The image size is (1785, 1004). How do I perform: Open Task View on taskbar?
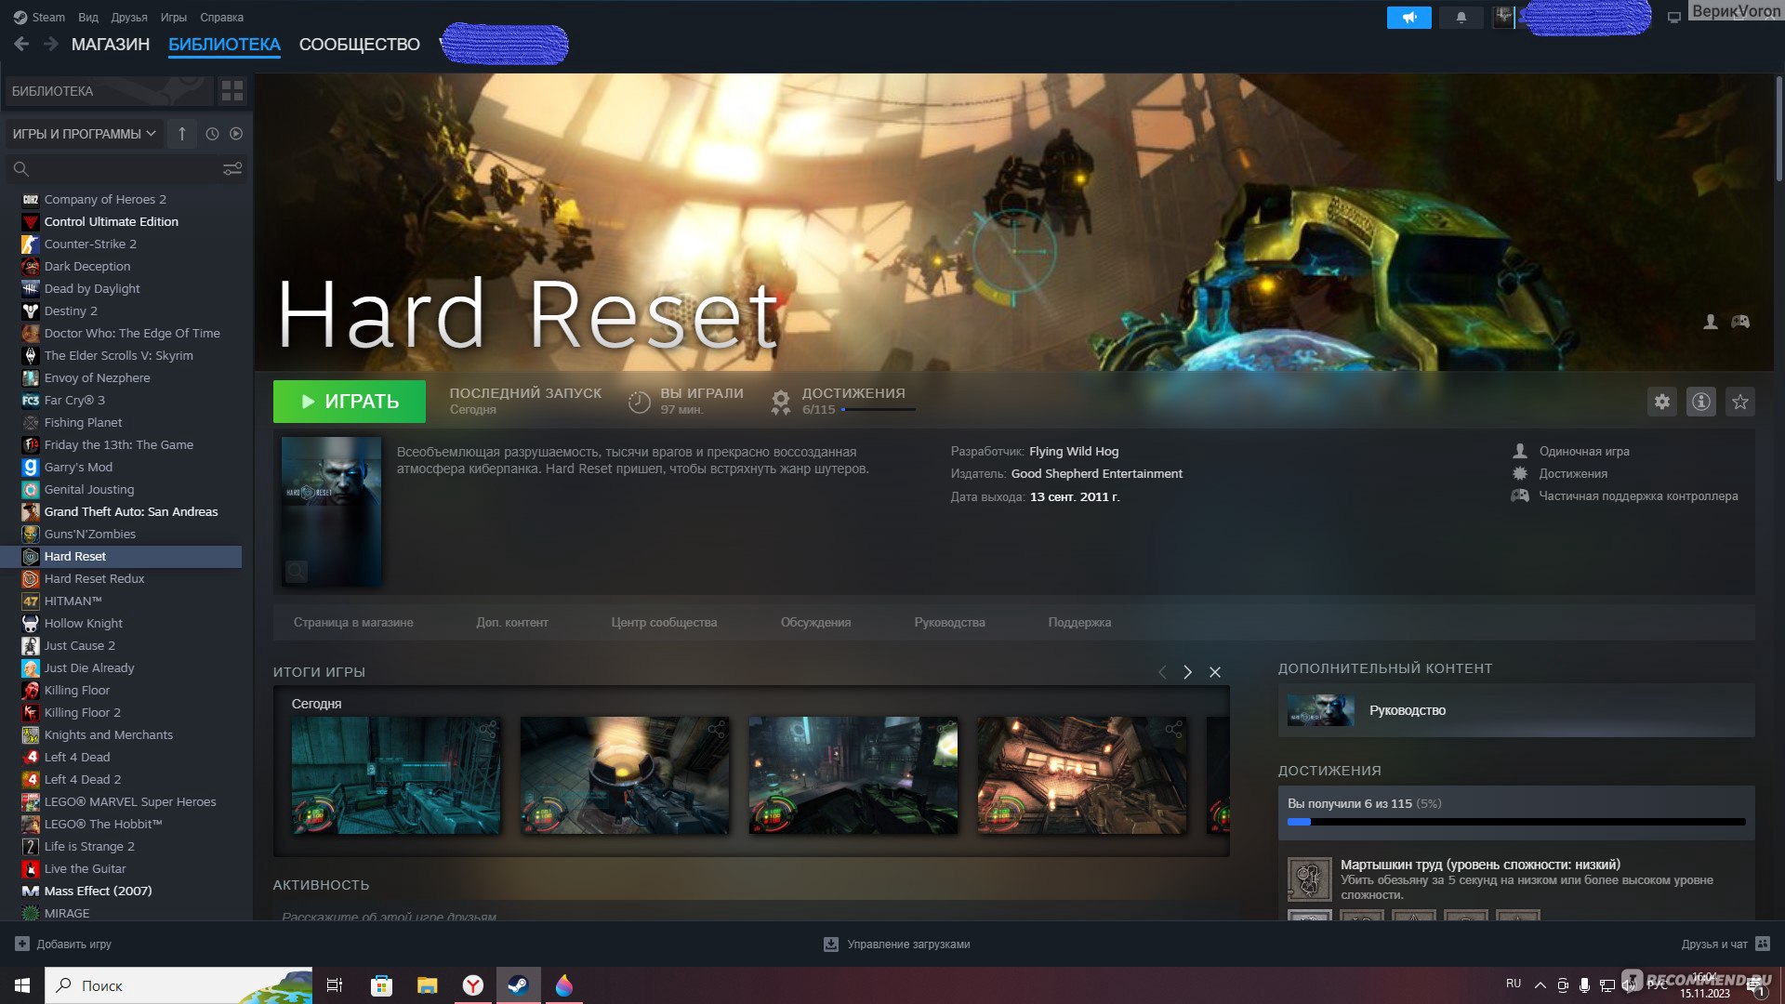coord(335,985)
